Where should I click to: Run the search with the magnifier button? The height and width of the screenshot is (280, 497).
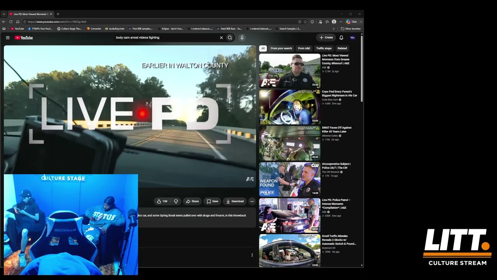230,38
